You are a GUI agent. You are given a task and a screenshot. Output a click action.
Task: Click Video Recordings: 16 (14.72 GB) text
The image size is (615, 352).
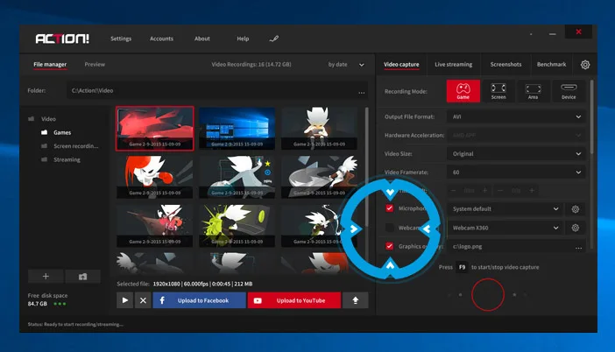tap(251, 64)
